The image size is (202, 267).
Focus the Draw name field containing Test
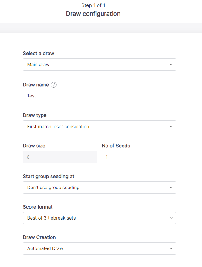click(99, 96)
